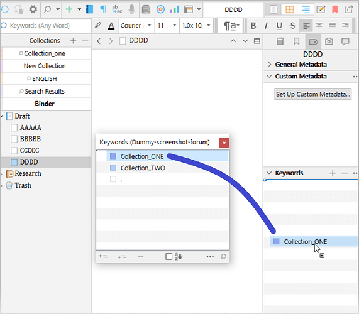Open Compose mode icon in toolbar

point(321,9)
